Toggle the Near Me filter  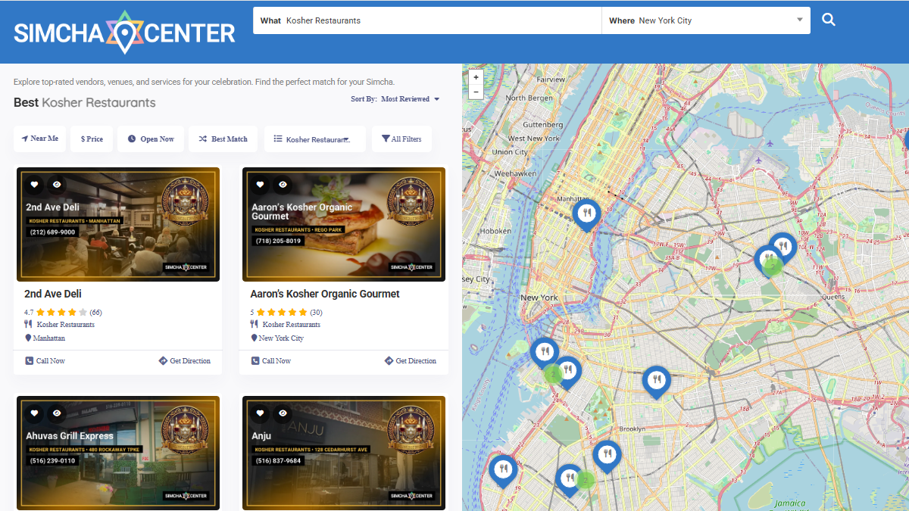pyautogui.click(x=40, y=139)
